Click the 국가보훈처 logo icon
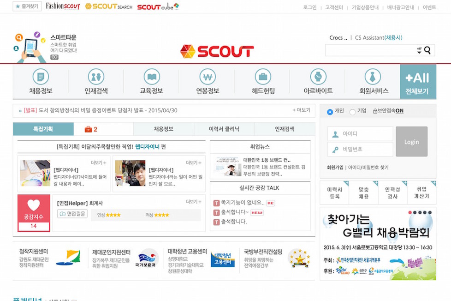Image resolution: width=451 pixels, height=301 pixels. pos(146,258)
